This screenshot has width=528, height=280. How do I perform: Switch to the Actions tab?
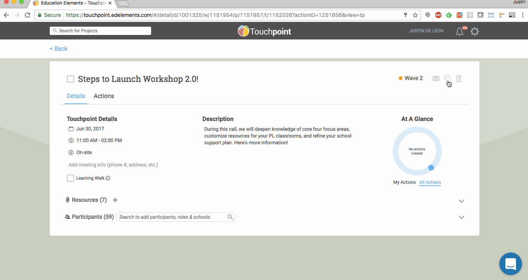coord(104,96)
